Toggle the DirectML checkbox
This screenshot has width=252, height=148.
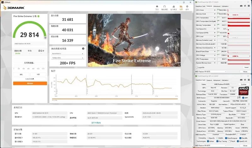point(240,138)
